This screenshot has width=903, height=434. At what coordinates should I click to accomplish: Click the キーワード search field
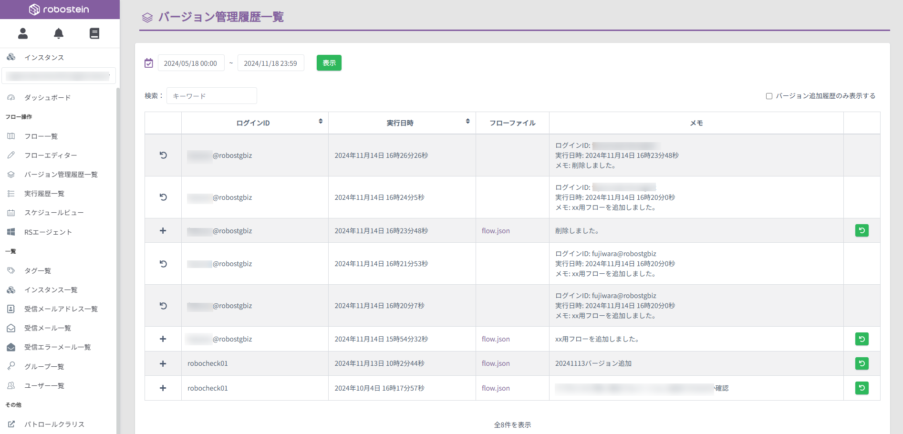211,96
